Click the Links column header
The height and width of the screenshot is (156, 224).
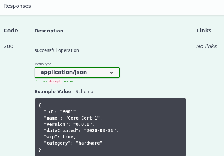[x=204, y=31]
